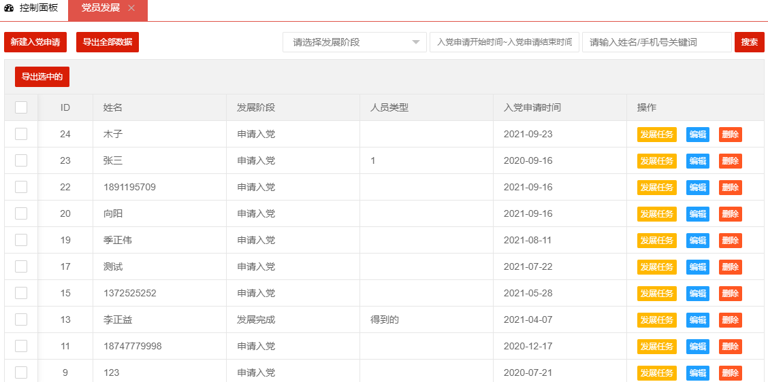The image size is (768, 382).
Task: Select the checkbox for 李正益 row
Action: pyautogui.click(x=21, y=319)
